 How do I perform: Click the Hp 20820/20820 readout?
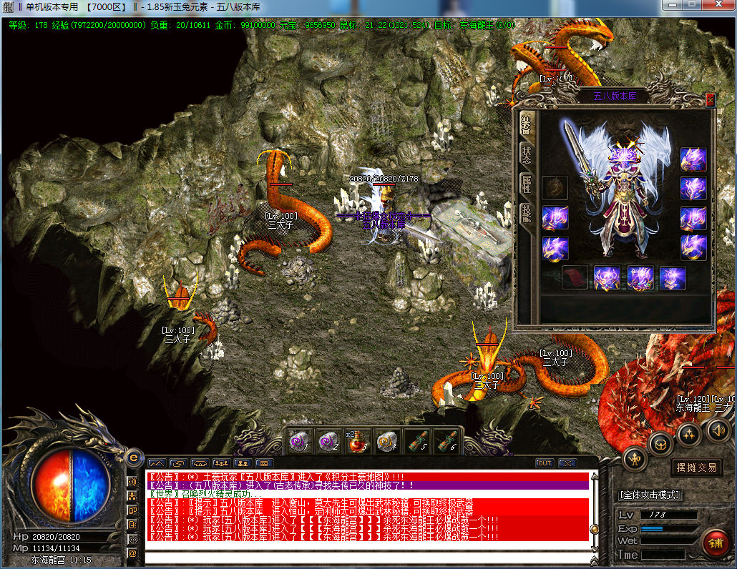click(47, 537)
